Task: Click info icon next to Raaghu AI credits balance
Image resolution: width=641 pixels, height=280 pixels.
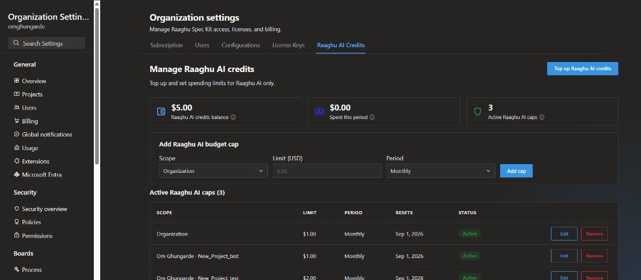Action: pos(233,117)
